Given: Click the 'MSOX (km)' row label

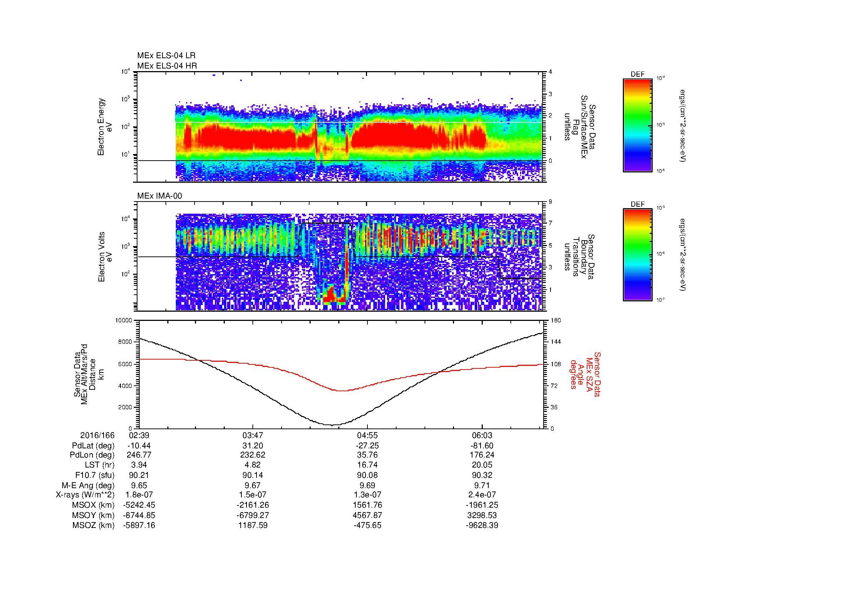Looking at the screenshot, I should click(94, 505).
